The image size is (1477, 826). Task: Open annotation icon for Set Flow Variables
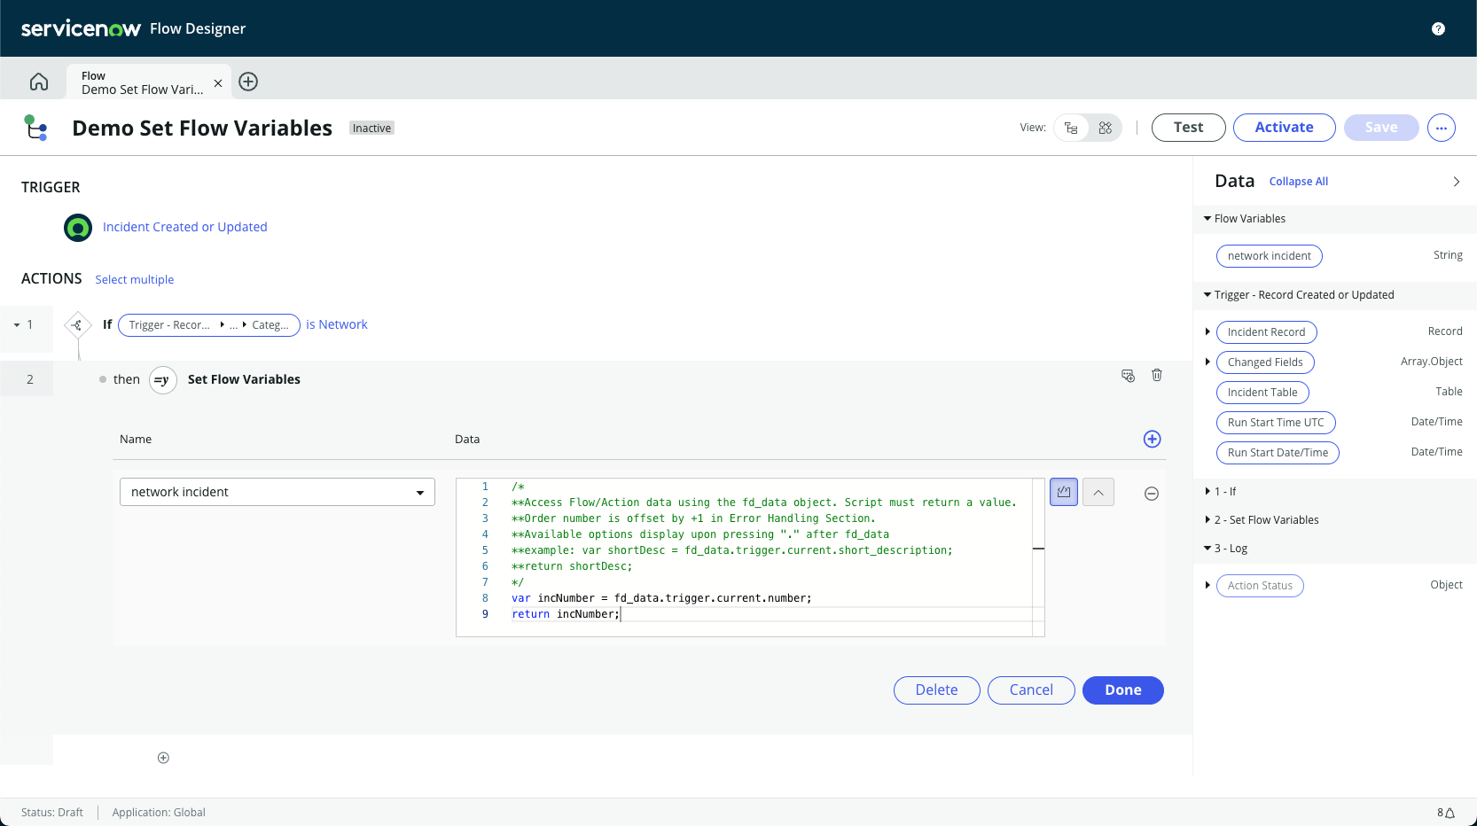click(x=1128, y=376)
